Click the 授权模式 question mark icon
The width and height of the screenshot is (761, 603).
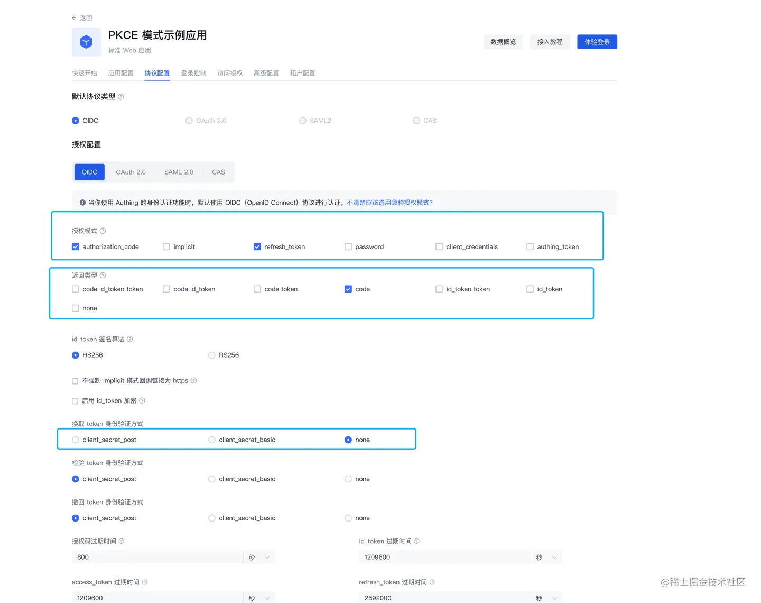(x=103, y=231)
